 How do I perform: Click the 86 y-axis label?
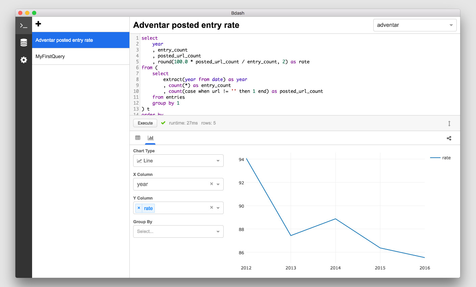point(241,253)
